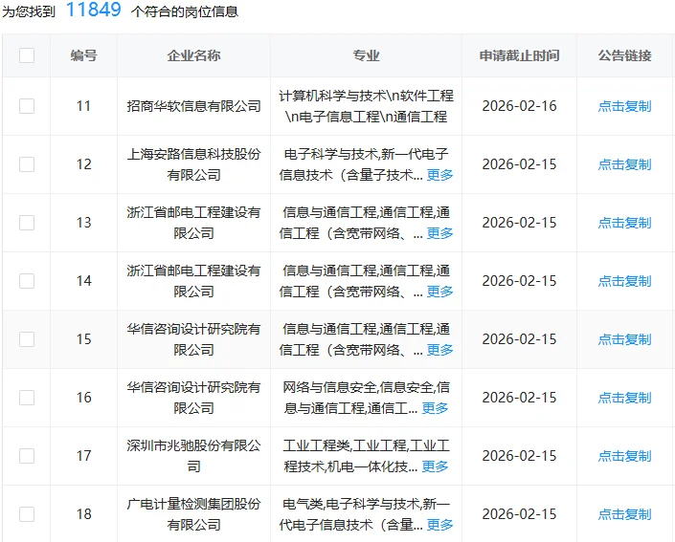Tick the select-all checkbox in table header

click(x=27, y=55)
